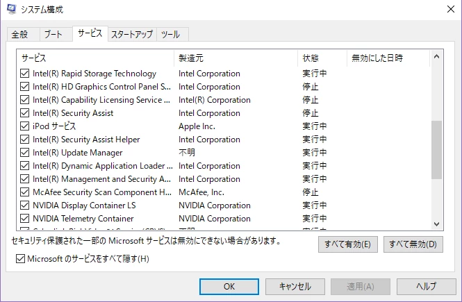Uncheck Intel(R) Rapid Storage Technology service
The height and width of the screenshot is (302, 462).
pyautogui.click(x=25, y=74)
